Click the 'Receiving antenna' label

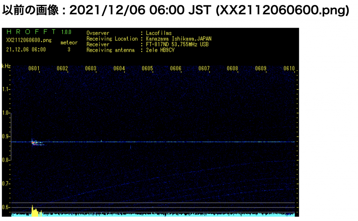[110, 50]
